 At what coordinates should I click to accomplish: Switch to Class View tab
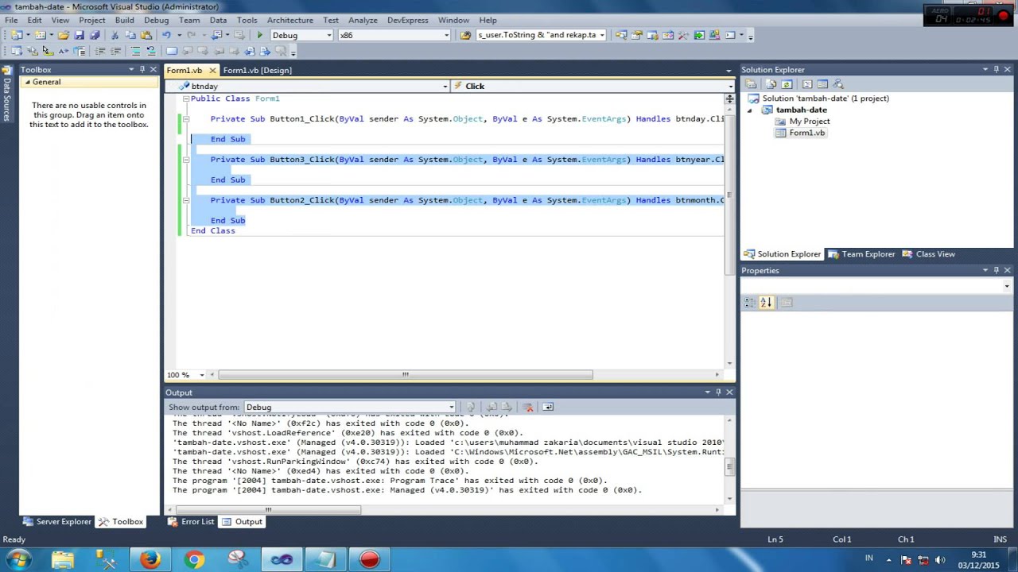[928, 254]
